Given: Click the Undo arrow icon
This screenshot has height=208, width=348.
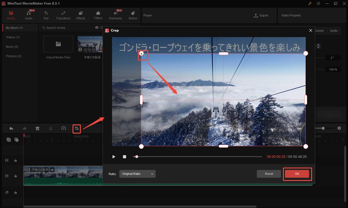Looking at the screenshot, I should pos(11,129).
